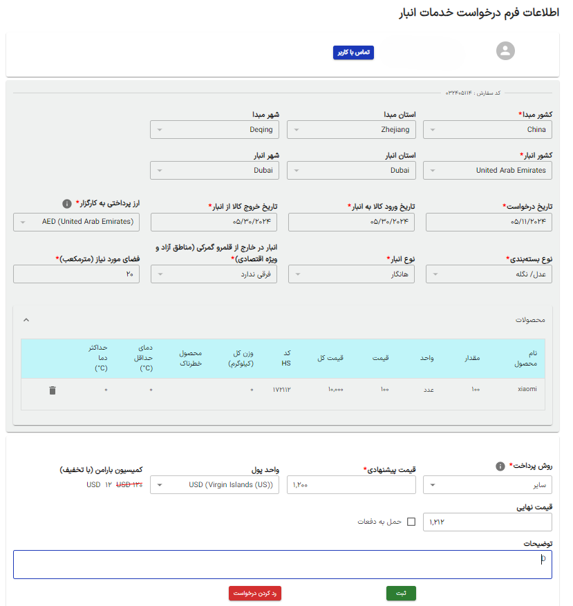Collapse the محصولات panel chevron

(x=26, y=320)
